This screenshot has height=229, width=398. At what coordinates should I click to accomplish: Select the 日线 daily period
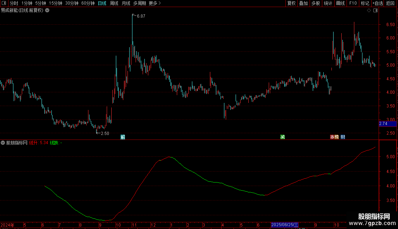tap(102, 3)
